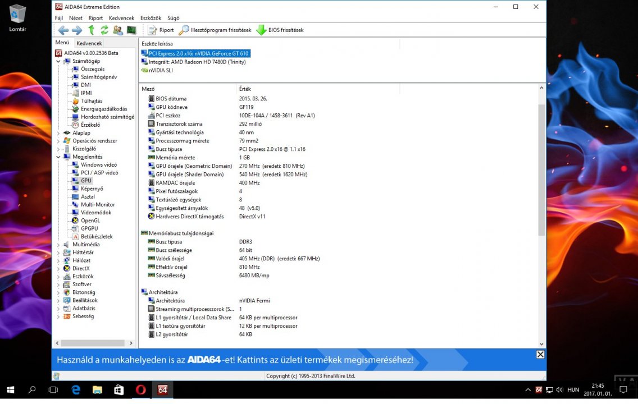Click the Refresh toolbar icon

(x=104, y=30)
